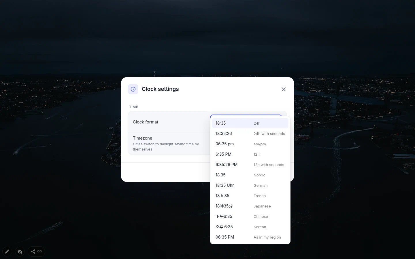Choose 12h with seconds option
This screenshot has width=415, height=259.
tap(250, 165)
